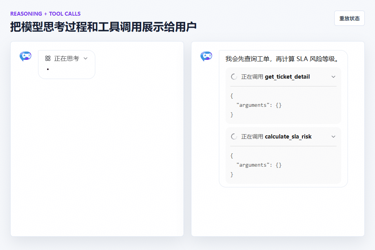The image size is (375, 250).
Task: Click the get_ticket_detail tool name
Action: [x=287, y=77]
